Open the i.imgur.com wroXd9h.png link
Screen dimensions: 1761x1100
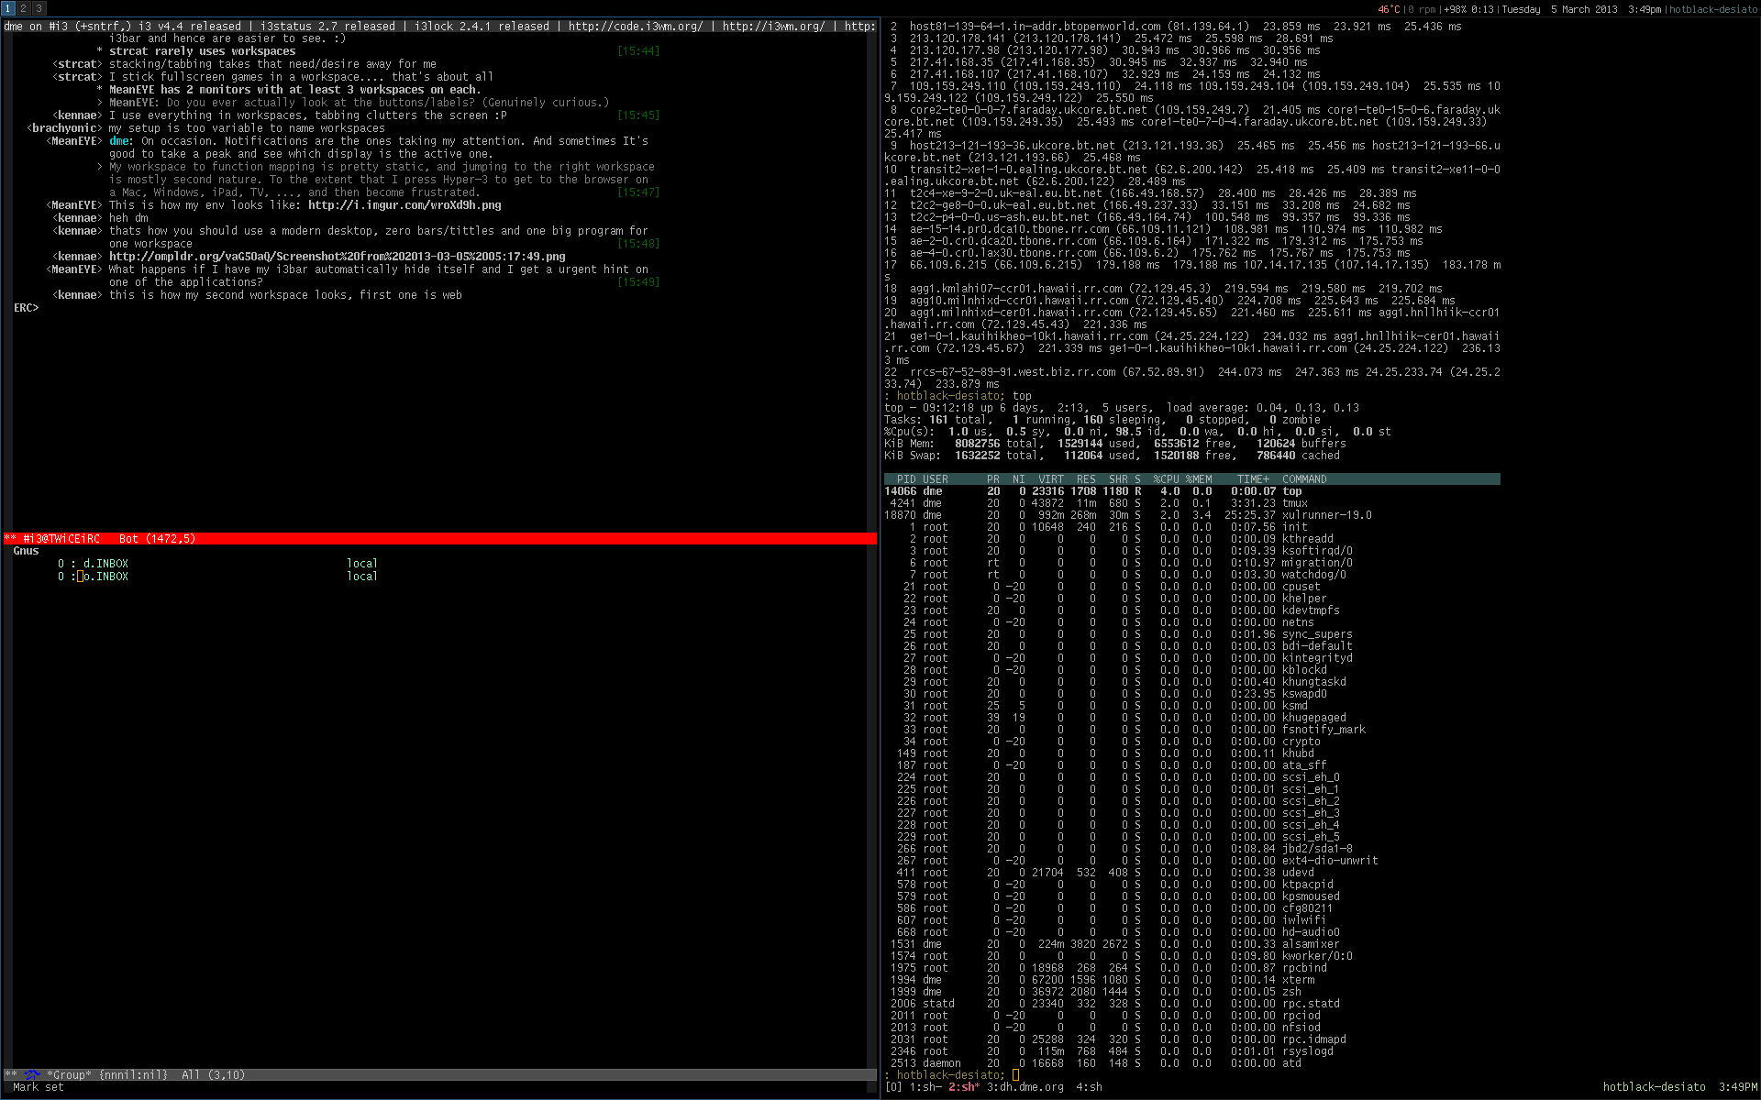(404, 205)
